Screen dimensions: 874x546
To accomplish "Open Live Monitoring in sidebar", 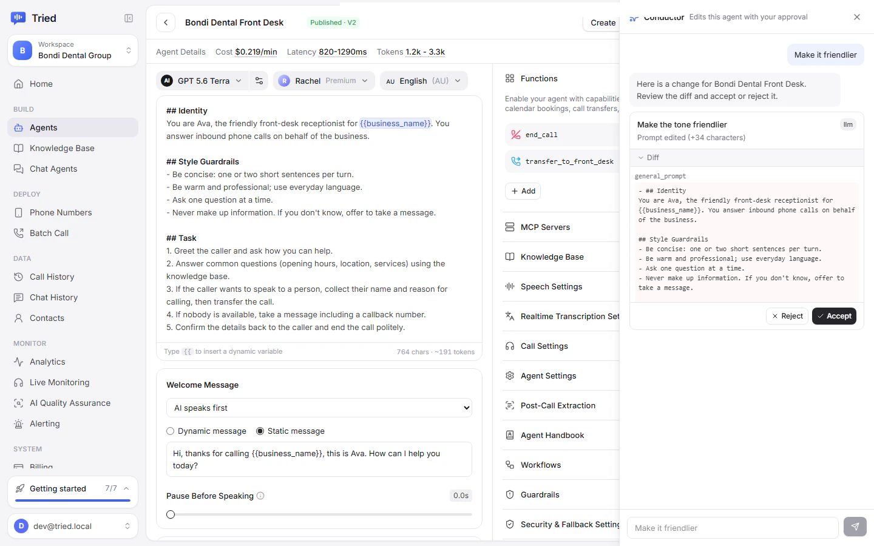I will click(x=73, y=382).
